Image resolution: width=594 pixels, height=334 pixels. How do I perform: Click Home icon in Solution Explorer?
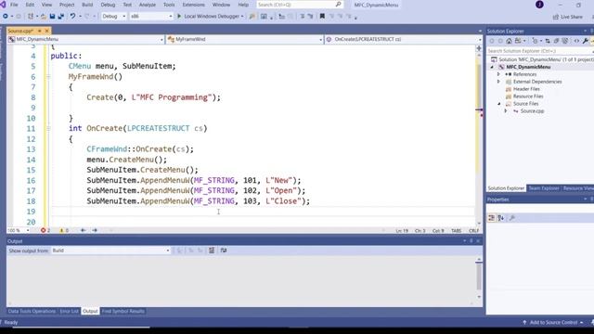tap(509, 41)
